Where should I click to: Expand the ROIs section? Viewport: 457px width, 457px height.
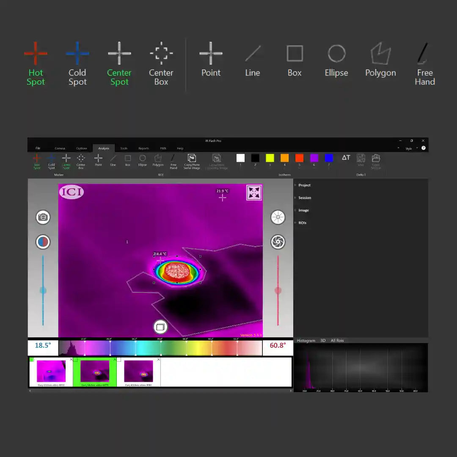[302, 223]
